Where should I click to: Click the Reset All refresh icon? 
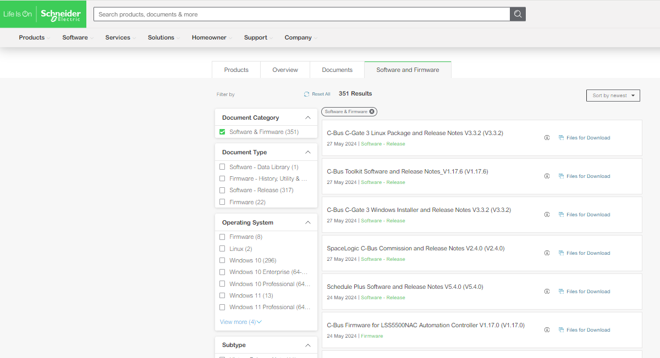[x=307, y=94]
